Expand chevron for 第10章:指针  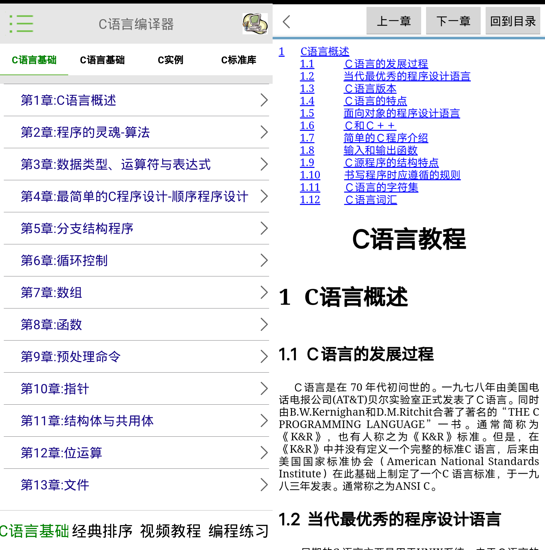coord(264,389)
